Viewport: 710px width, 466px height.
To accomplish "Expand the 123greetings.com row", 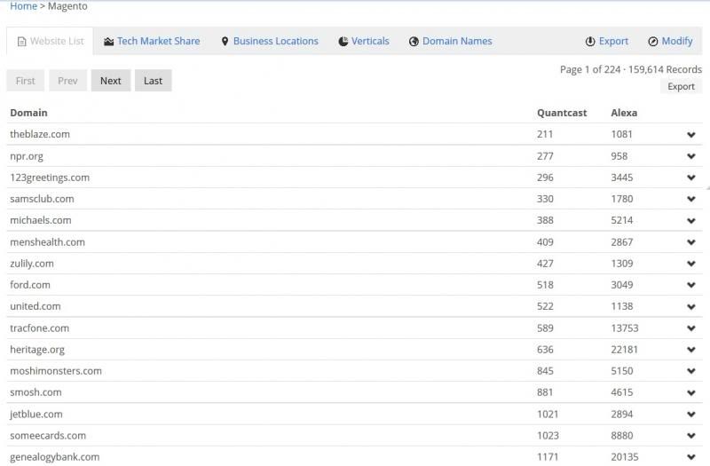I will click(691, 178).
